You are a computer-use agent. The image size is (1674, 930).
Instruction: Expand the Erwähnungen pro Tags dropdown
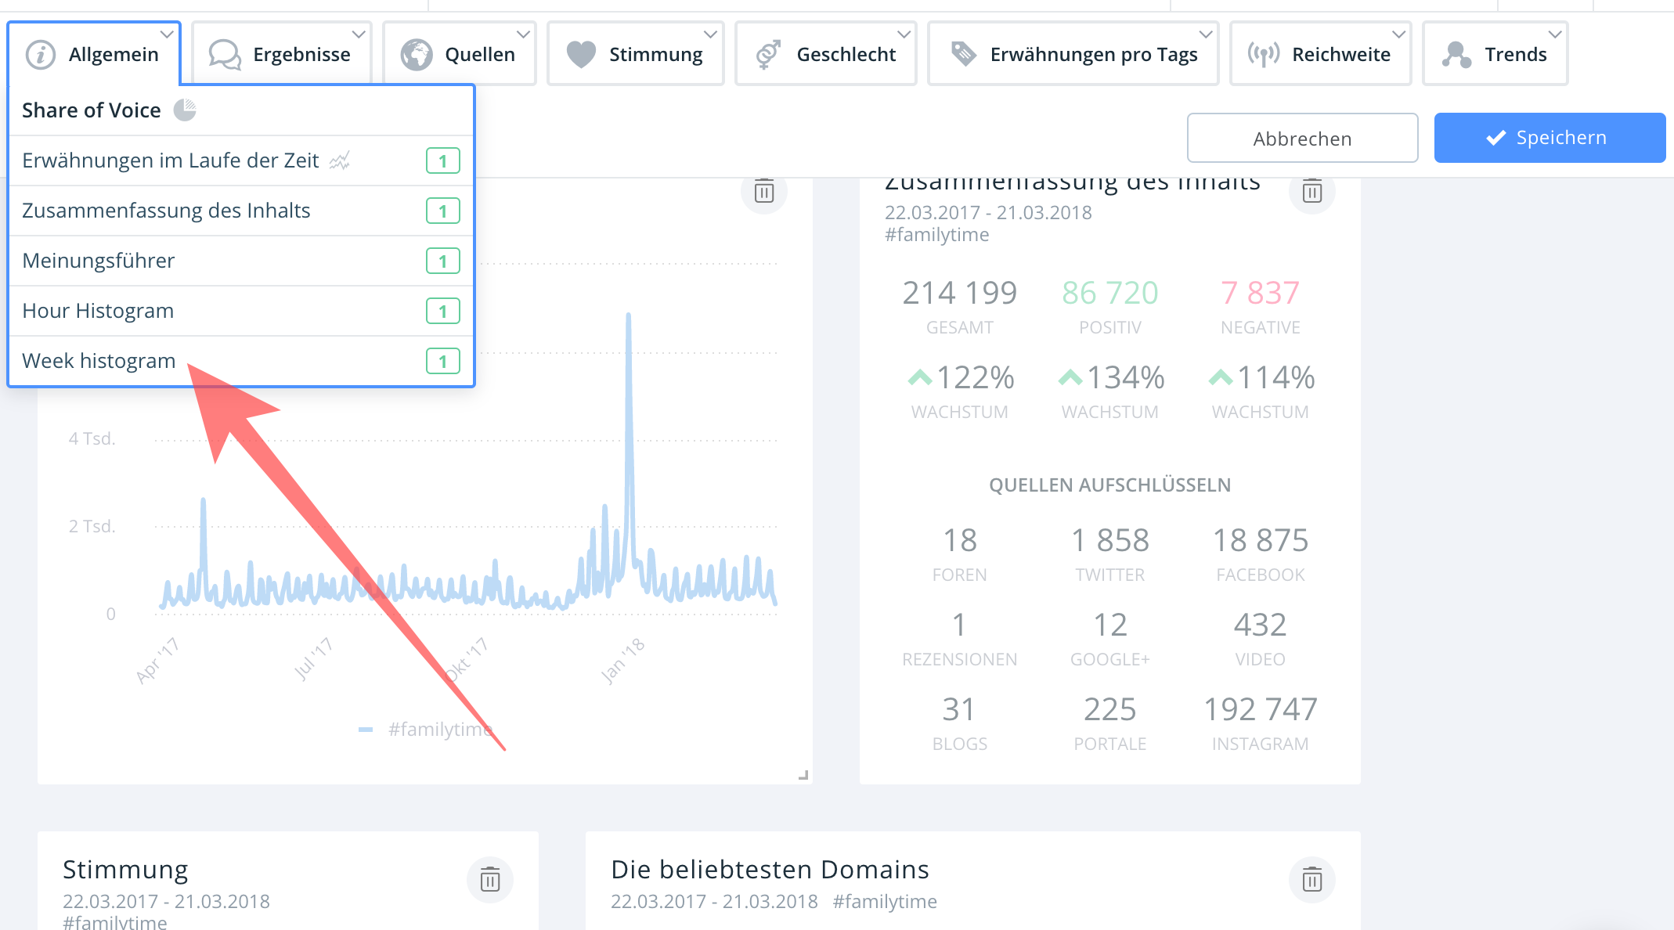[x=1206, y=34]
